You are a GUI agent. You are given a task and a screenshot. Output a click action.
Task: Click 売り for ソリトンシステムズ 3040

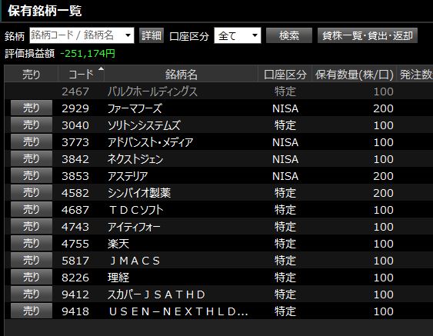click(x=32, y=125)
